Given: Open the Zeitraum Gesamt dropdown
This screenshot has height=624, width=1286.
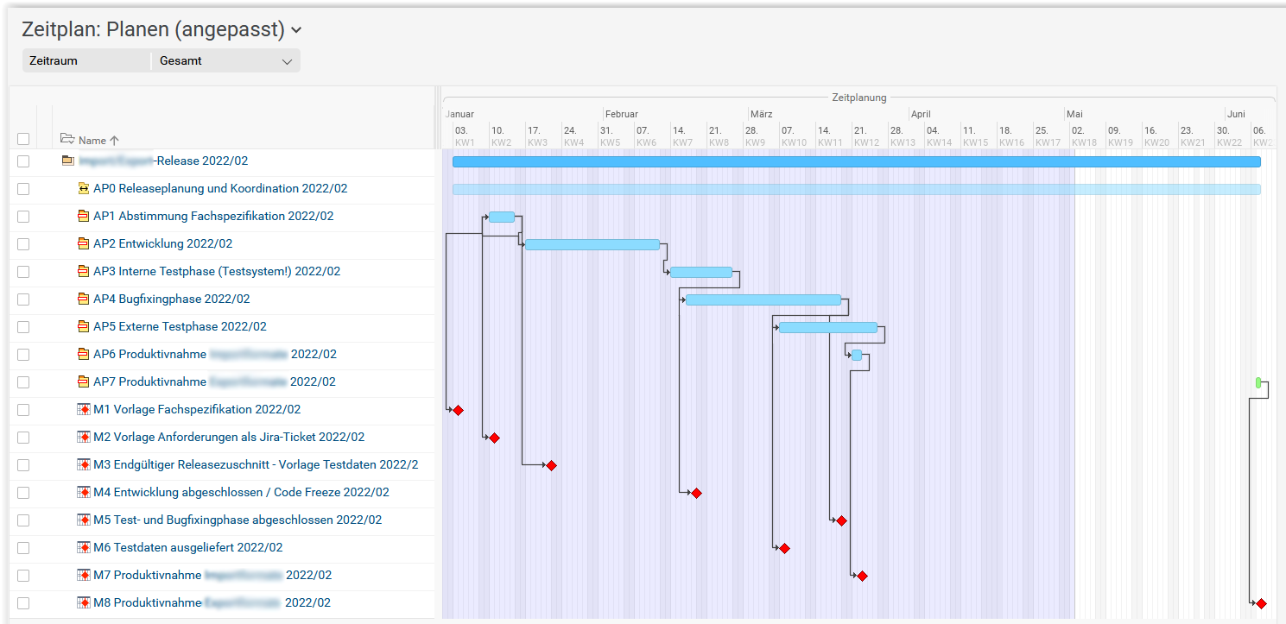Looking at the screenshot, I should (225, 61).
